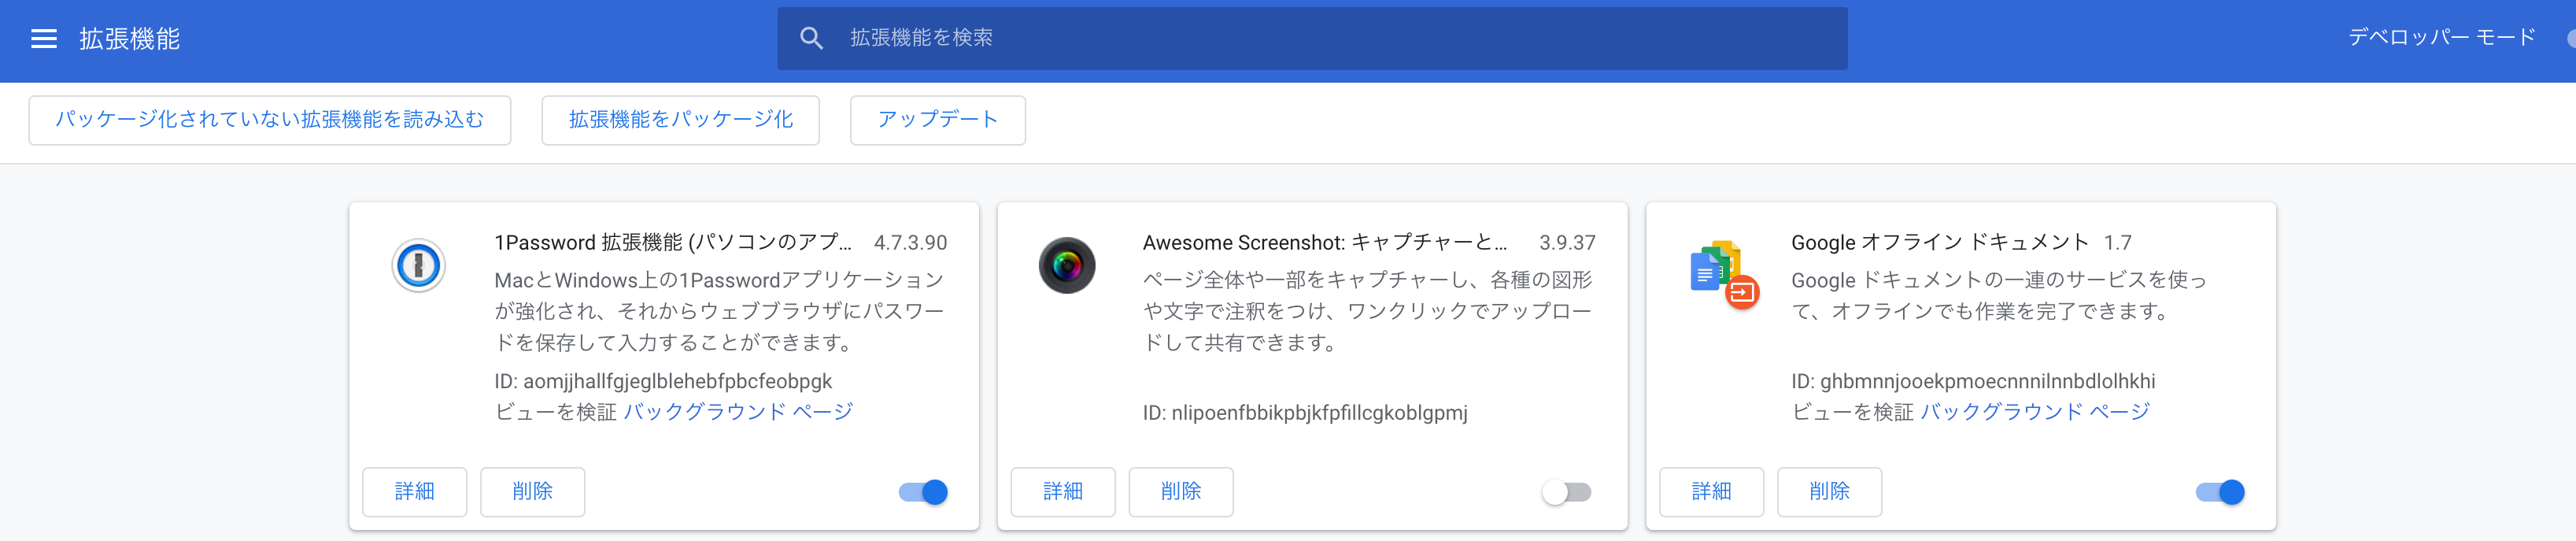
Task: Open 詳細 for Google オフライン ドキュメント
Action: 1711,491
